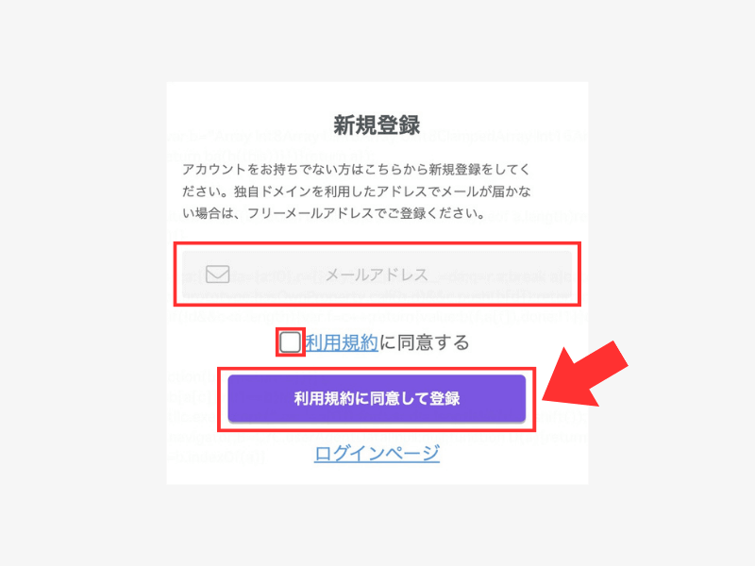
Task: Click the 新規登録 heading
Action: point(377,125)
